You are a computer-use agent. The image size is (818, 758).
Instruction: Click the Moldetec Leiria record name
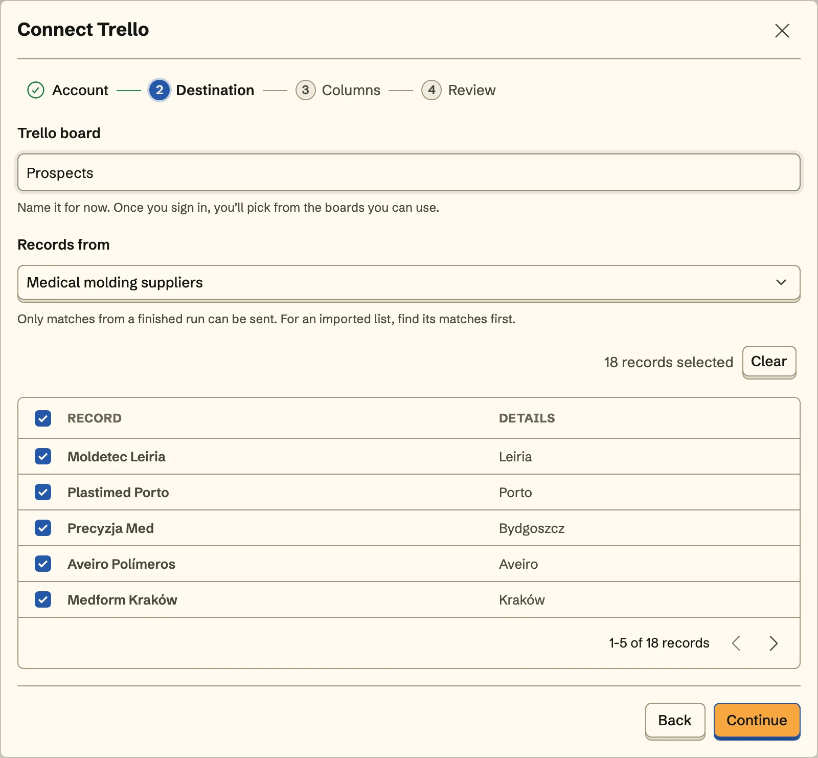point(117,456)
